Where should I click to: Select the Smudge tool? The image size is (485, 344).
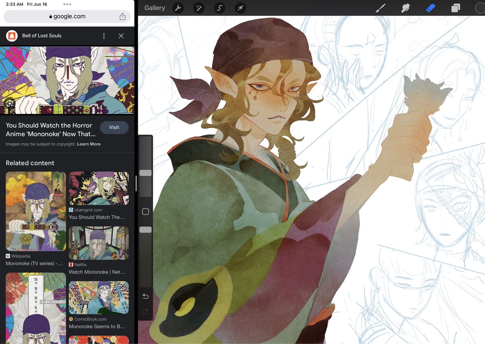click(x=405, y=8)
